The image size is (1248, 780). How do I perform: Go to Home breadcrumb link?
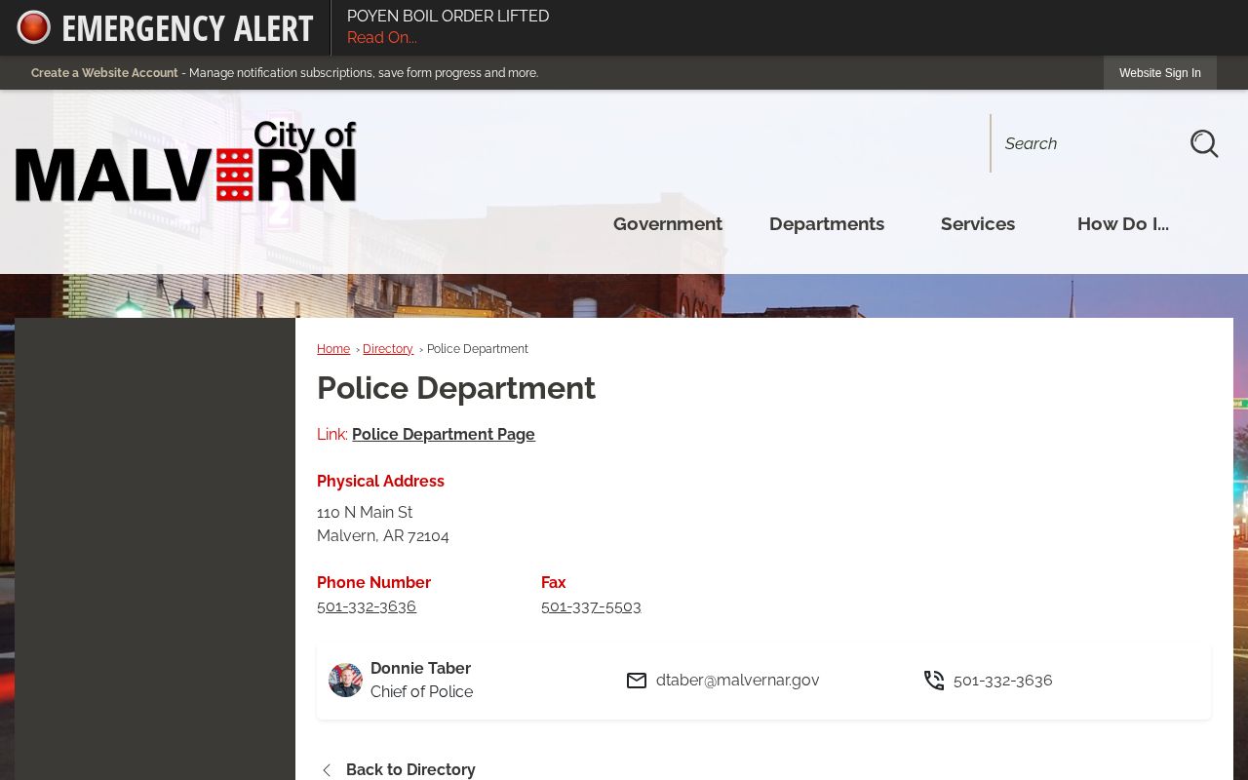click(x=333, y=349)
